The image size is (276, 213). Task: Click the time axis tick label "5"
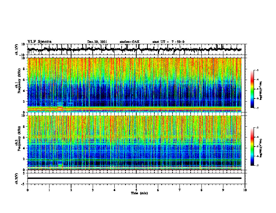tap(136, 190)
